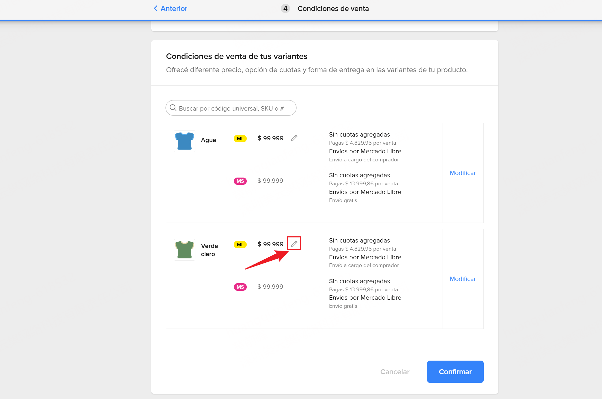Click the step 4 number badge
The image size is (602, 399).
(285, 8)
